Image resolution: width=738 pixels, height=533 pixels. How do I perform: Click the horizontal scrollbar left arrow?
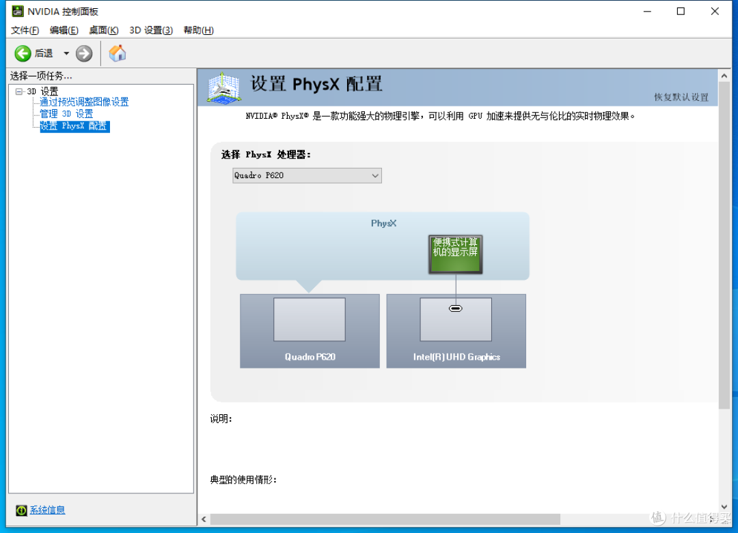[204, 519]
